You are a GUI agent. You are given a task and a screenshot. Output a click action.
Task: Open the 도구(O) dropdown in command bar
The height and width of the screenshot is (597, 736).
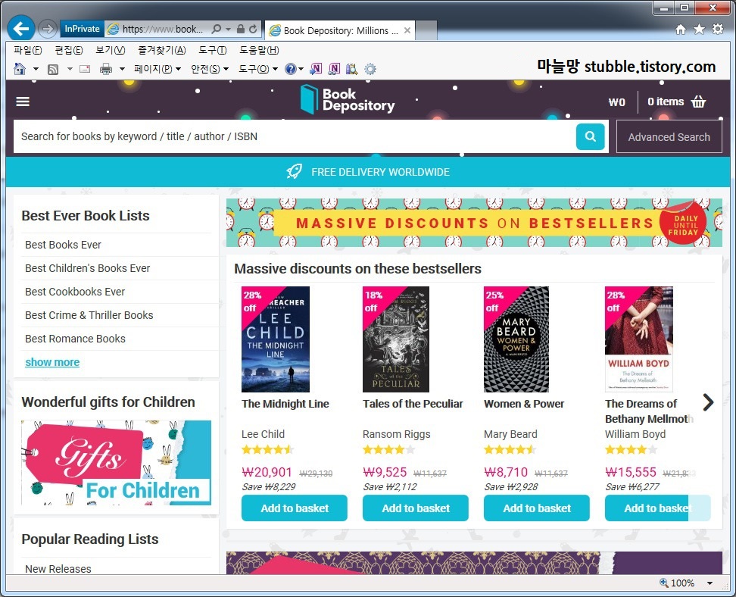click(258, 69)
